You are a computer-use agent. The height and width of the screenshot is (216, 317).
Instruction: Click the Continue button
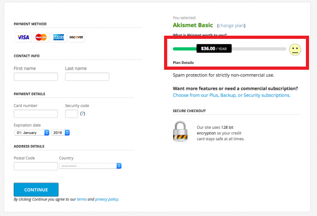(36, 190)
